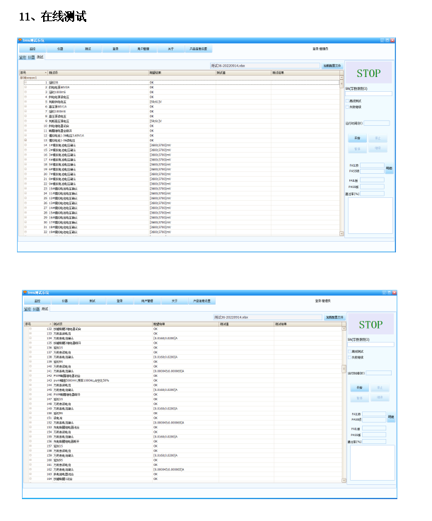Viewport: 432px width, 521px height.
Task: Switch to 监控 tab in upper window
Action: 22,57
